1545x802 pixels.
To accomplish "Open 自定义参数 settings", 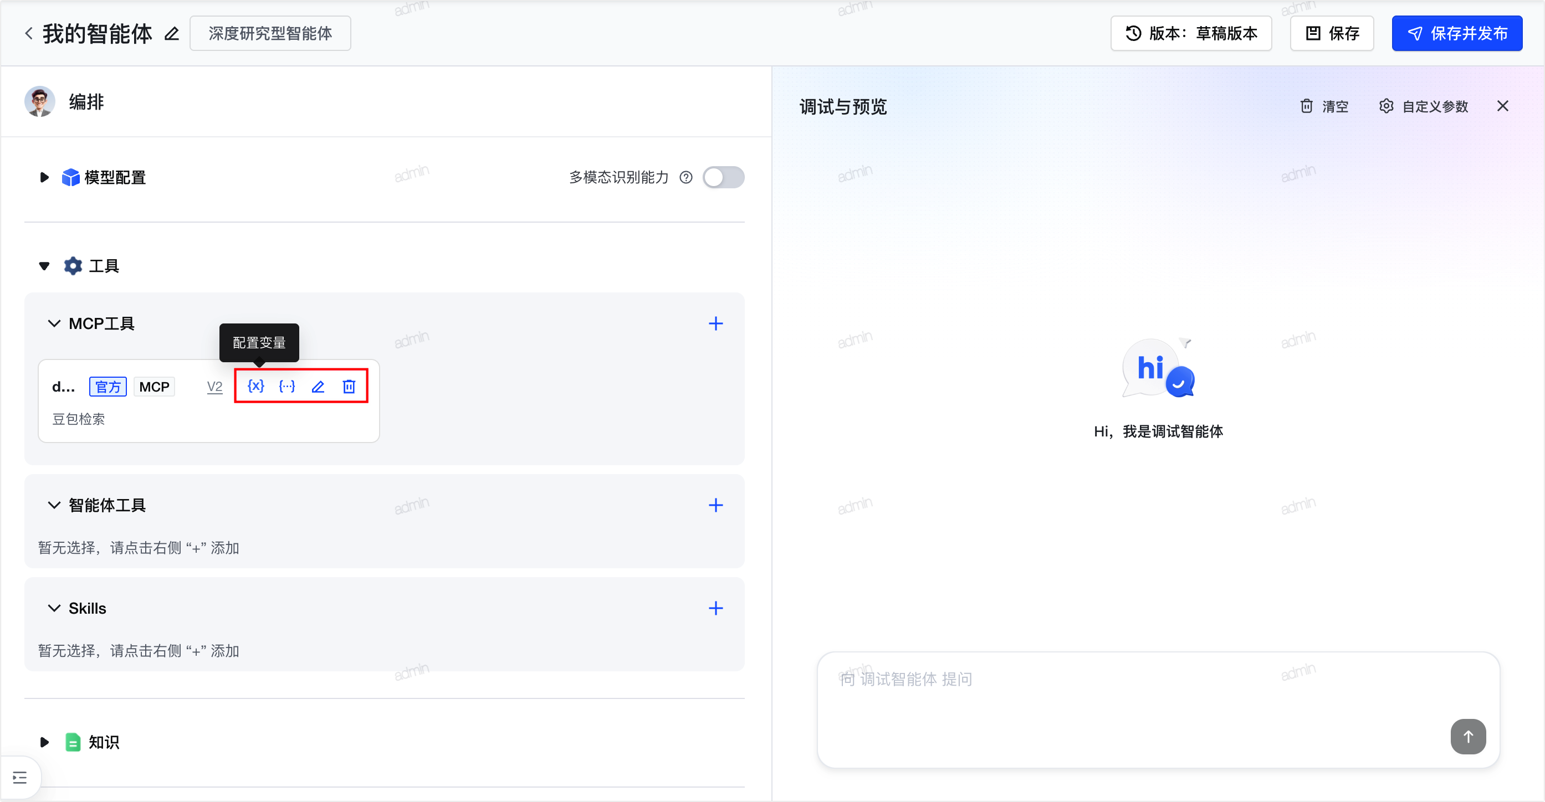I will pos(1423,106).
